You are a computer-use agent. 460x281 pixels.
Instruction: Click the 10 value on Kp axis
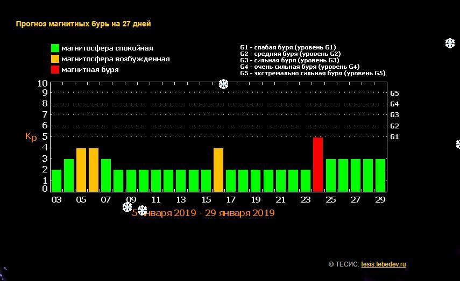click(x=43, y=83)
